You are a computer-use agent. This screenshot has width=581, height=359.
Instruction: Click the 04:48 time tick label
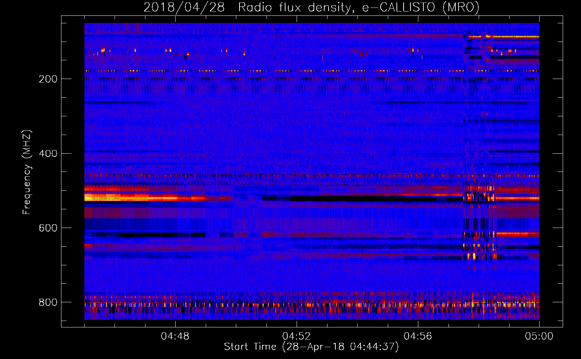pyautogui.click(x=175, y=336)
